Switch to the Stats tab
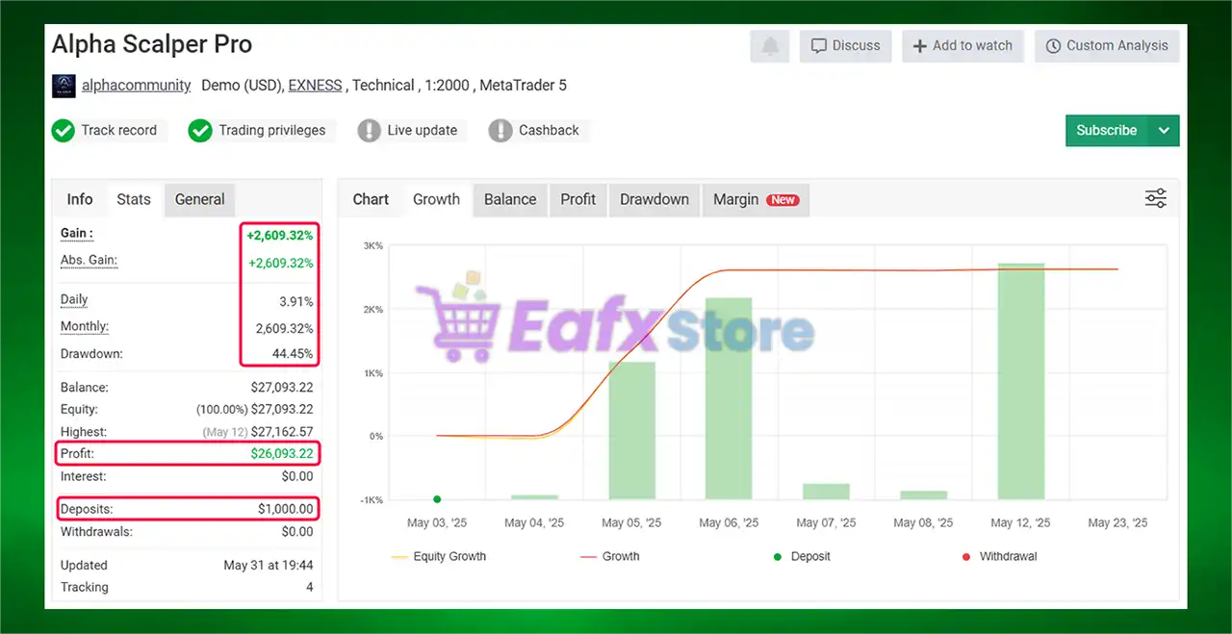This screenshot has width=1232, height=634. tap(134, 199)
